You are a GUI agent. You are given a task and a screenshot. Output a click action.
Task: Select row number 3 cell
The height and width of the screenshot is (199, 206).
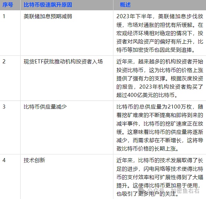pos(4,106)
